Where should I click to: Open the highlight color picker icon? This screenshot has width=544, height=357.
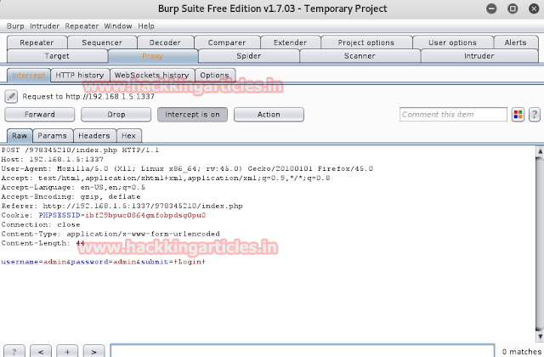point(518,115)
